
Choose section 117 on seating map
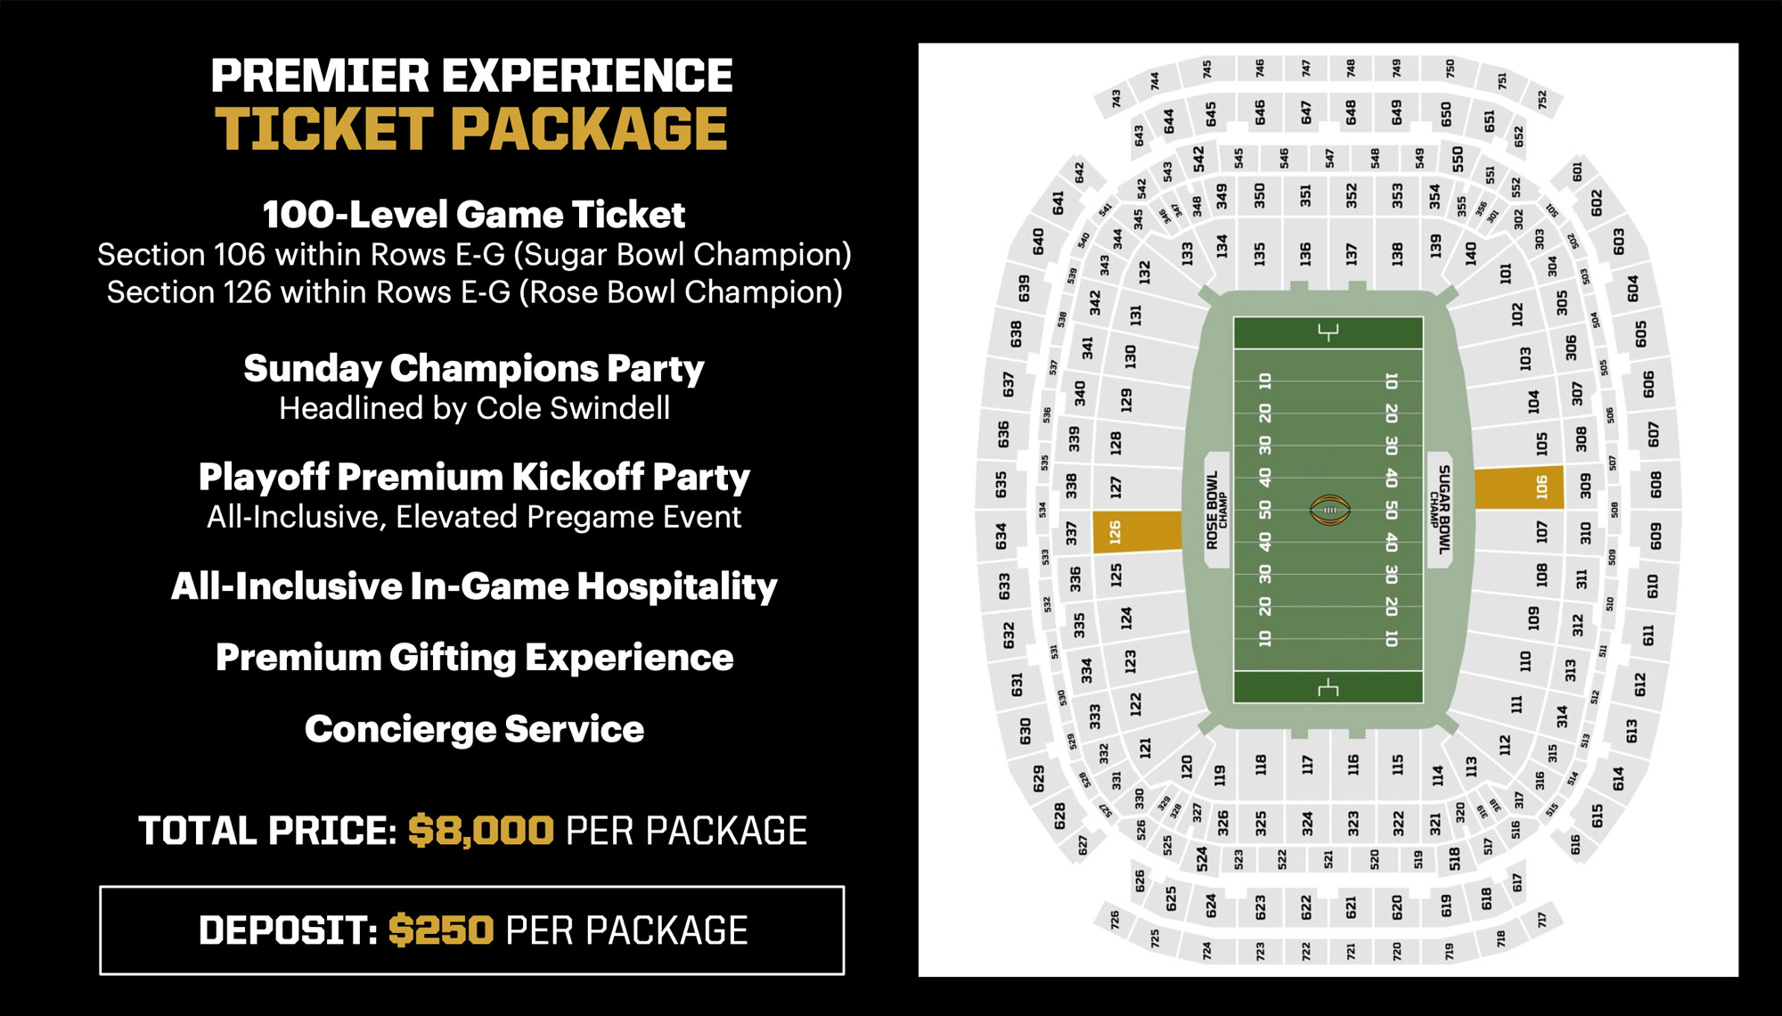1307,765
